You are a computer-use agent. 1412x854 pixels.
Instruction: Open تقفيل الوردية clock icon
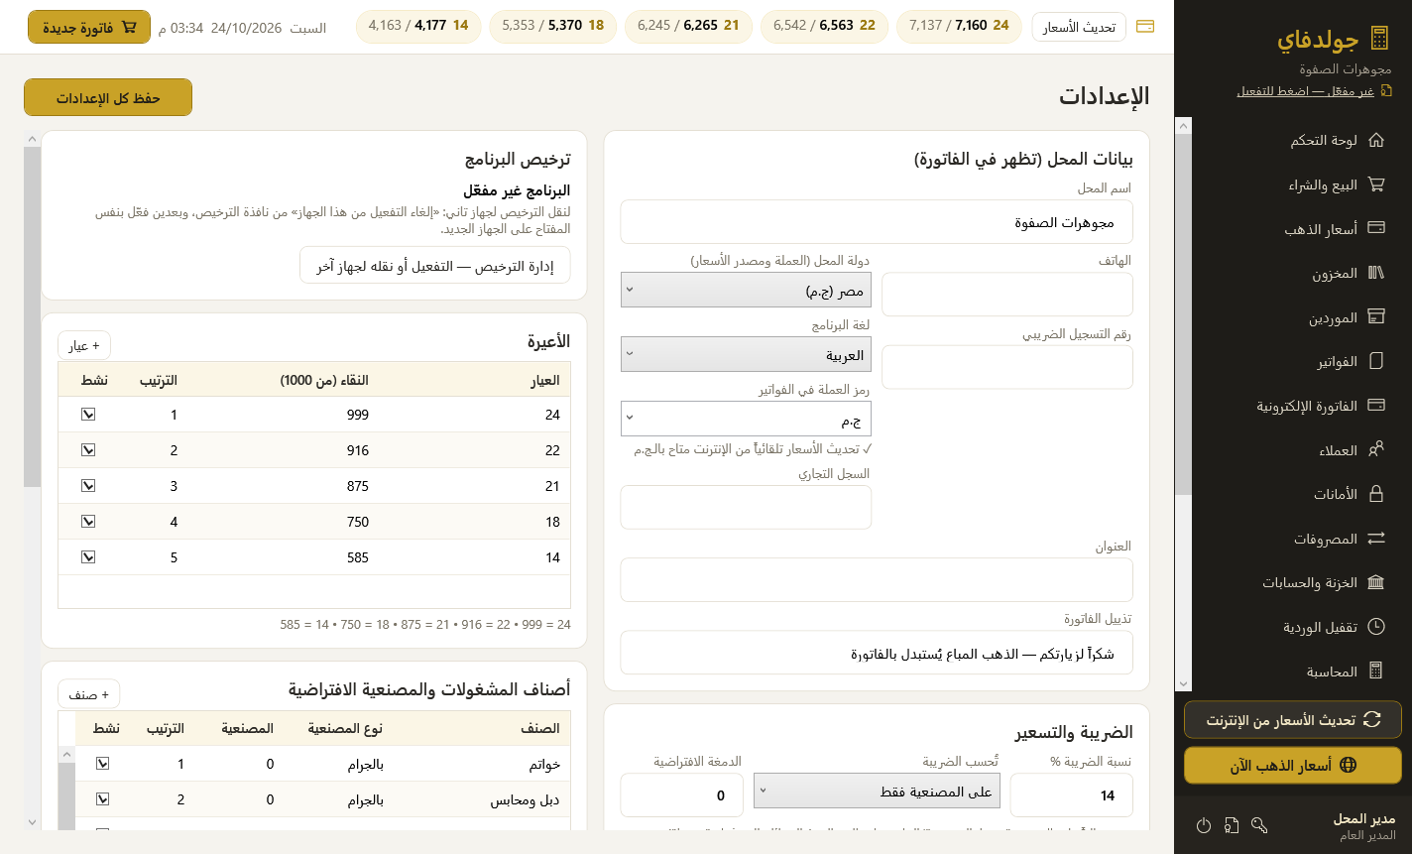(1375, 627)
